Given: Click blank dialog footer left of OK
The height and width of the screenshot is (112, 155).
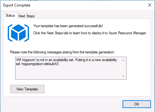Looking at the screenshot, I should 62,104.
